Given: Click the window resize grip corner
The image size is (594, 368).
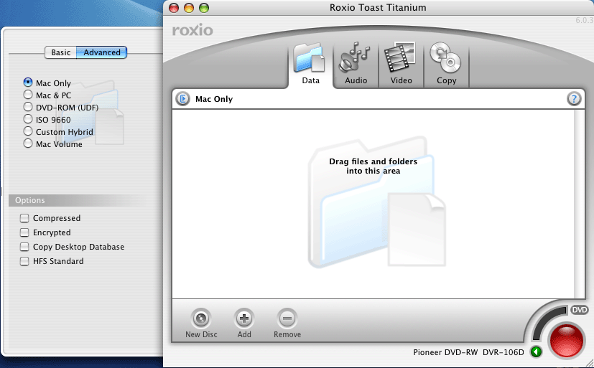Looking at the screenshot, I should coord(589,363).
